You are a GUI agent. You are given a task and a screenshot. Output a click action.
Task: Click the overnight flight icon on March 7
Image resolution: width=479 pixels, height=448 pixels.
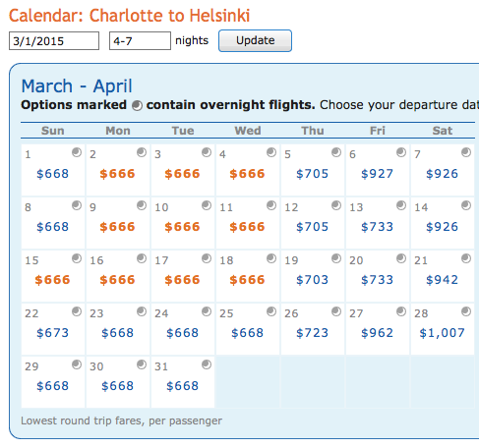[x=466, y=152]
